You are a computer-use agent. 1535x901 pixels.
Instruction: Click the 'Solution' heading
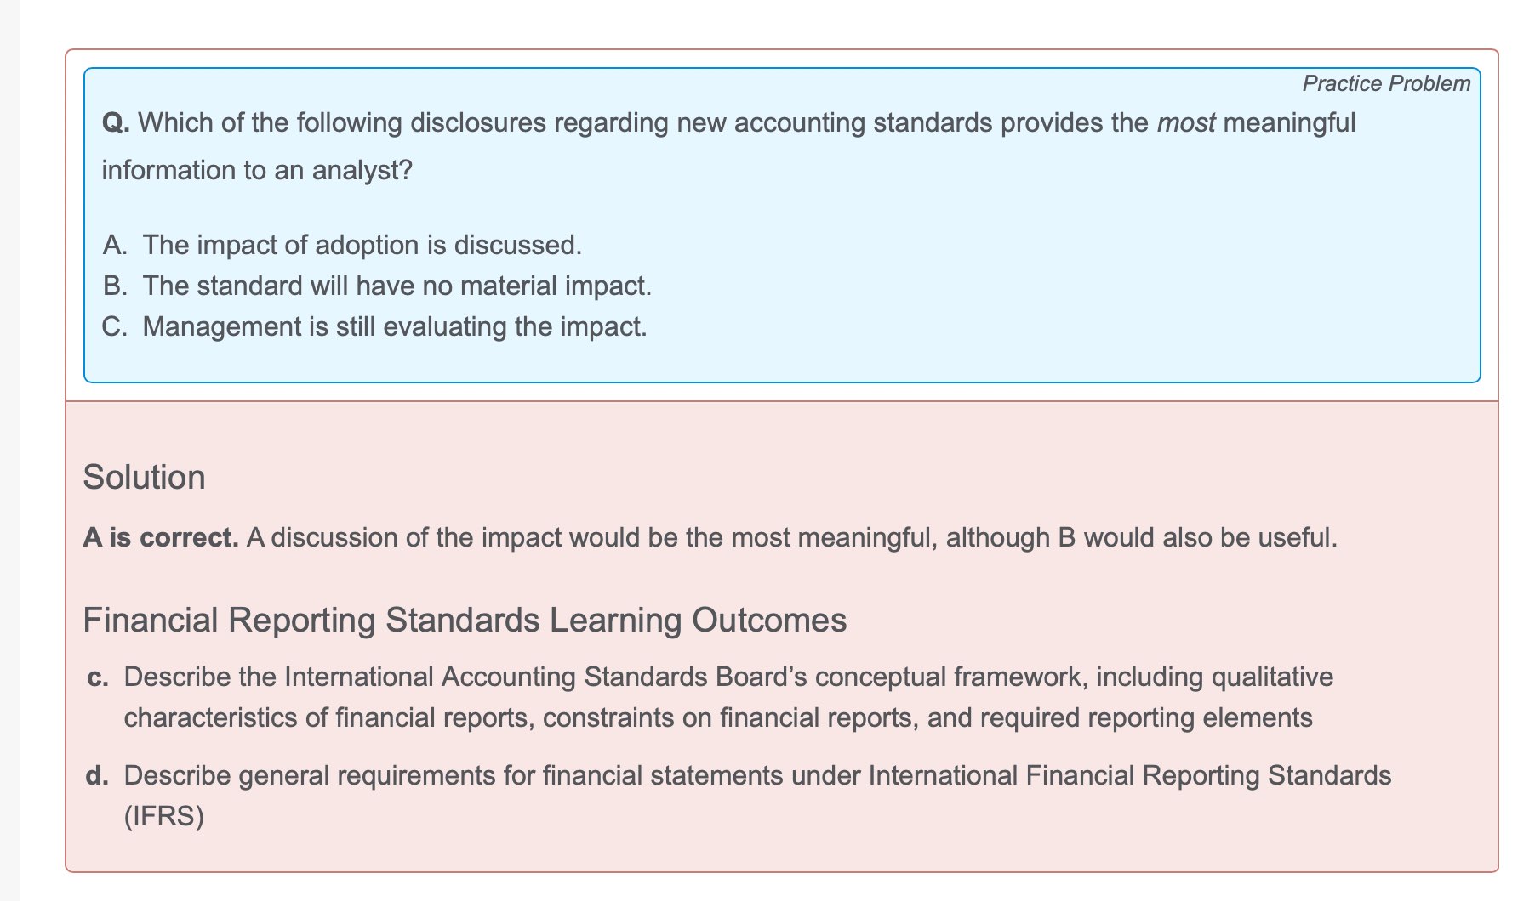click(144, 477)
